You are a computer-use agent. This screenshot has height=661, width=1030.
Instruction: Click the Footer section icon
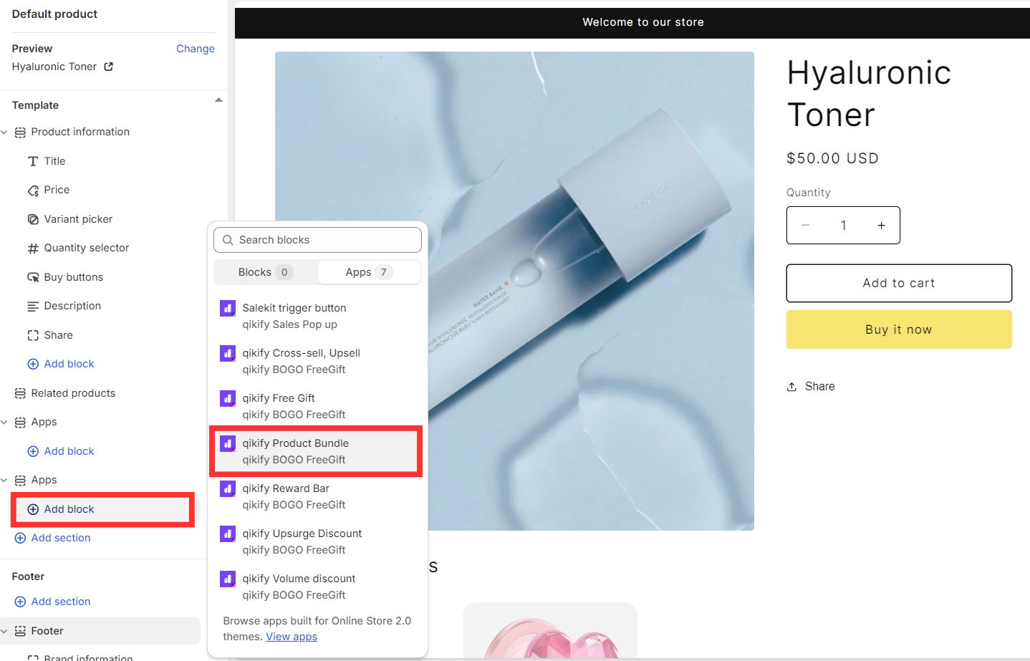pyautogui.click(x=20, y=631)
